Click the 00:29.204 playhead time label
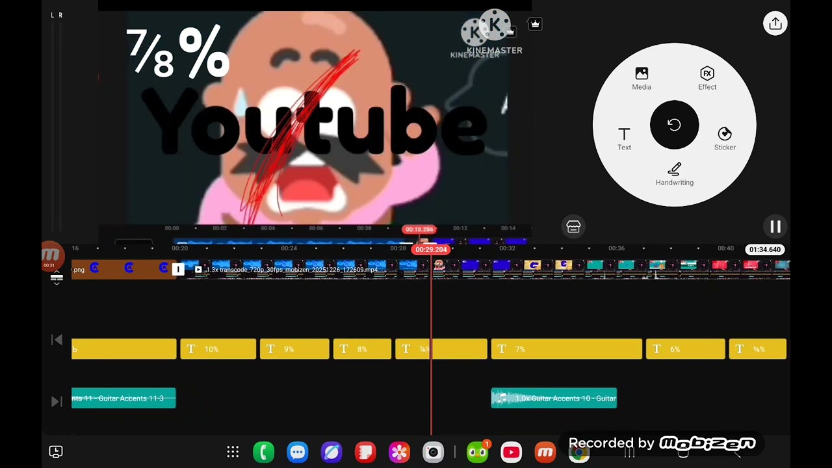The height and width of the screenshot is (468, 832). [431, 250]
